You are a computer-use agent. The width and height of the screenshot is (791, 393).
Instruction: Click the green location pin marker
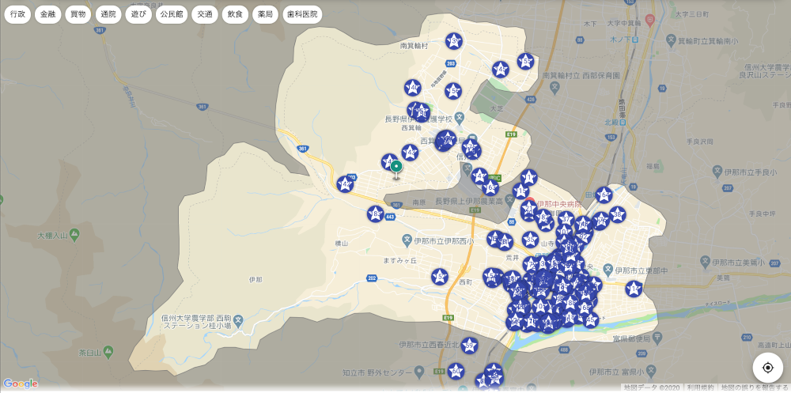[x=396, y=167]
